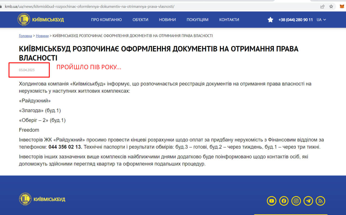
Task: Call the phone number +38 (044) 280 90 11
Action: tap(296, 20)
